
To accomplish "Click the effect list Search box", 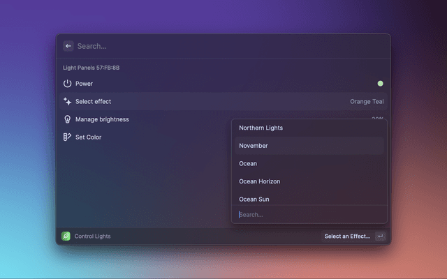I will pyautogui.click(x=307, y=215).
